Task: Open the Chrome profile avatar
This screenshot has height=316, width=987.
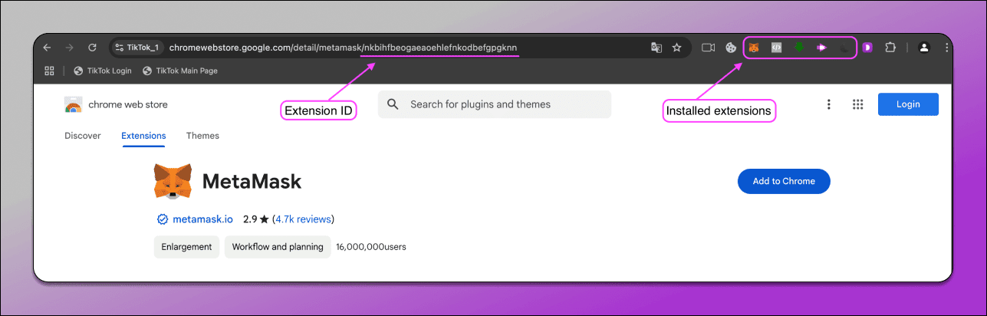Action: click(x=924, y=48)
